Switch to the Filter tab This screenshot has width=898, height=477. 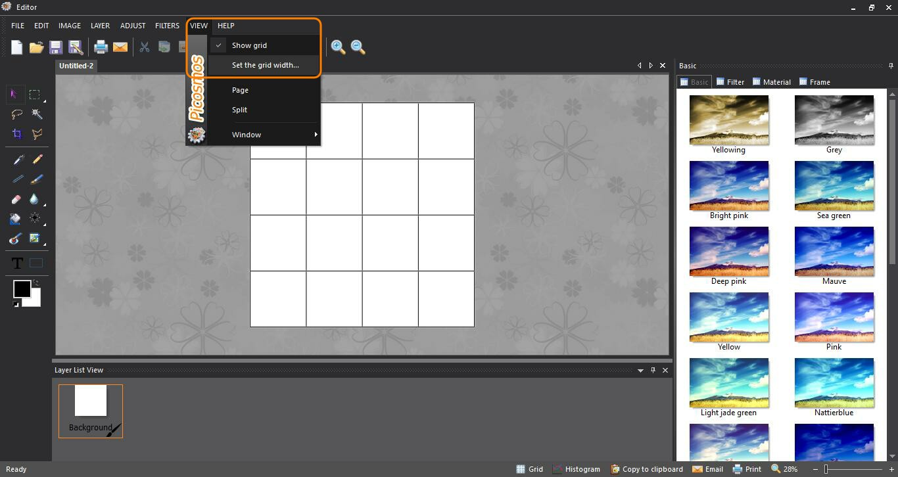tap(730, 82)
